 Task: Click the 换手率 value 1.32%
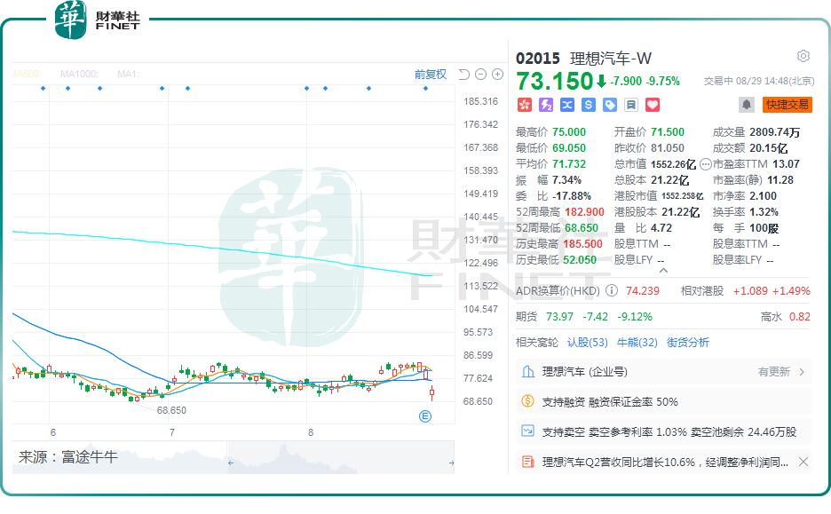pyautogui.click(x=764, y=212)
